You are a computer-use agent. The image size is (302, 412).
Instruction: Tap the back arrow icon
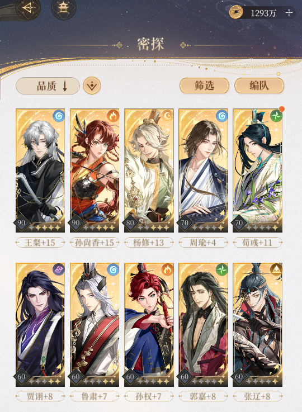pos(28,8)
